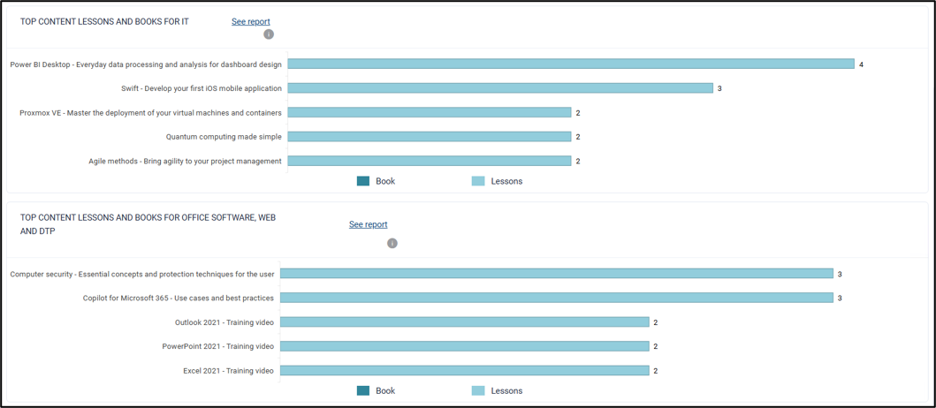
Task: Click the info icon under Office Software See report
Action: 392,244
